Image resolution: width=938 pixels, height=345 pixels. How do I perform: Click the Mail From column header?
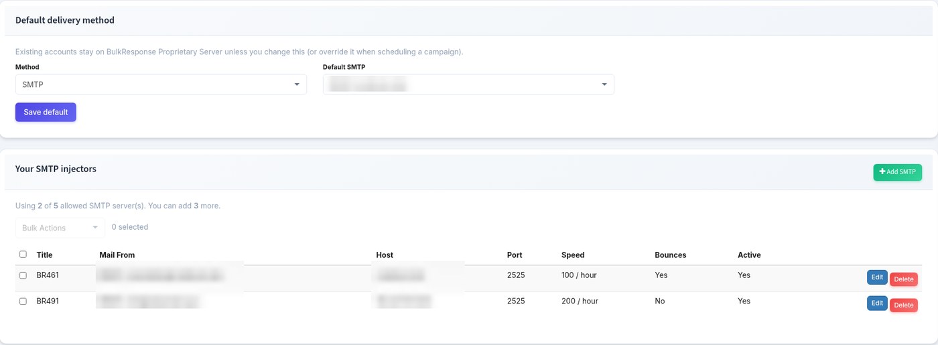click(117, 255)
